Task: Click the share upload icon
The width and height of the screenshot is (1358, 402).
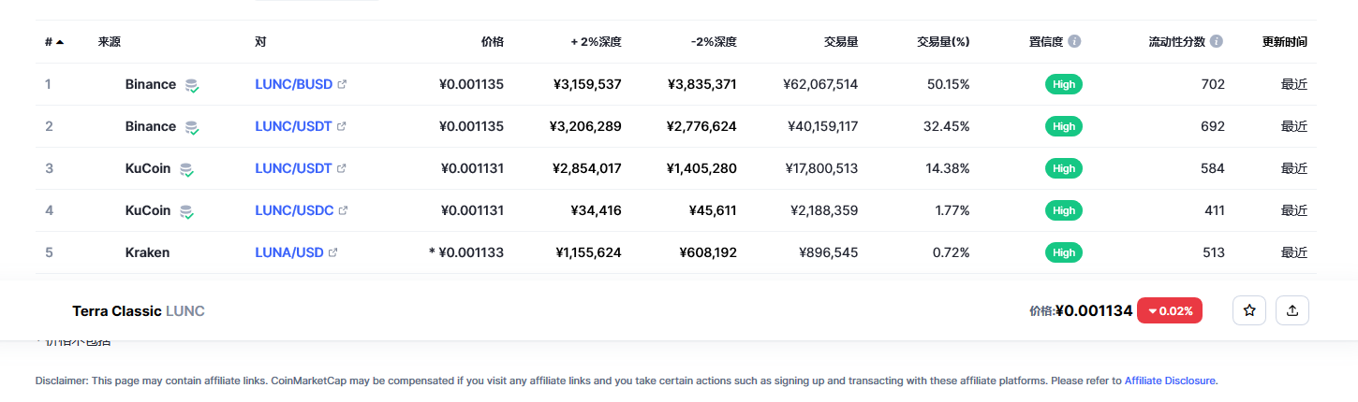Action: [1292, 311]
